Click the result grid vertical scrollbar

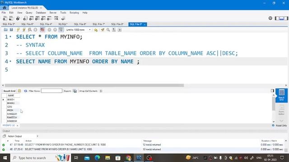pyautogui.click(x=274, y=103)
